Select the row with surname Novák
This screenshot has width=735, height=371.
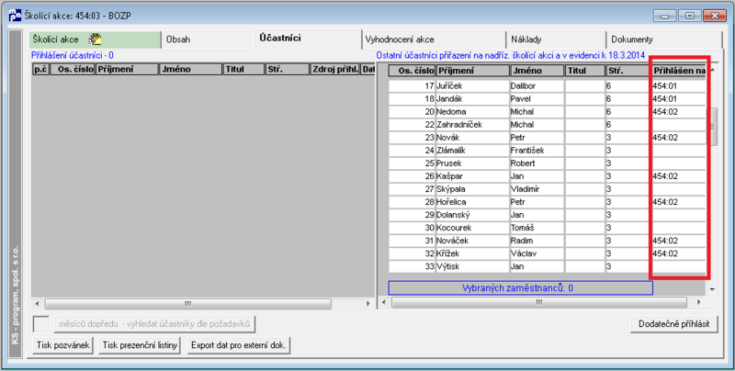point(547,138)
